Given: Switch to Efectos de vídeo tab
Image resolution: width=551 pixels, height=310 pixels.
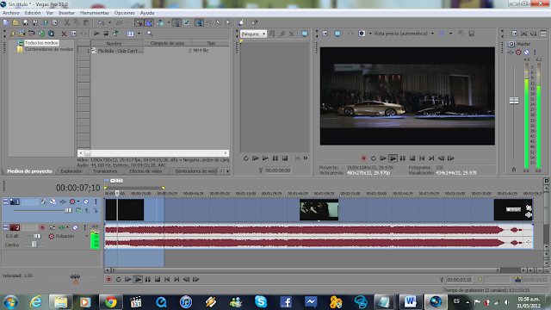Looking at the screenshot, I should (x=145, y=171).
